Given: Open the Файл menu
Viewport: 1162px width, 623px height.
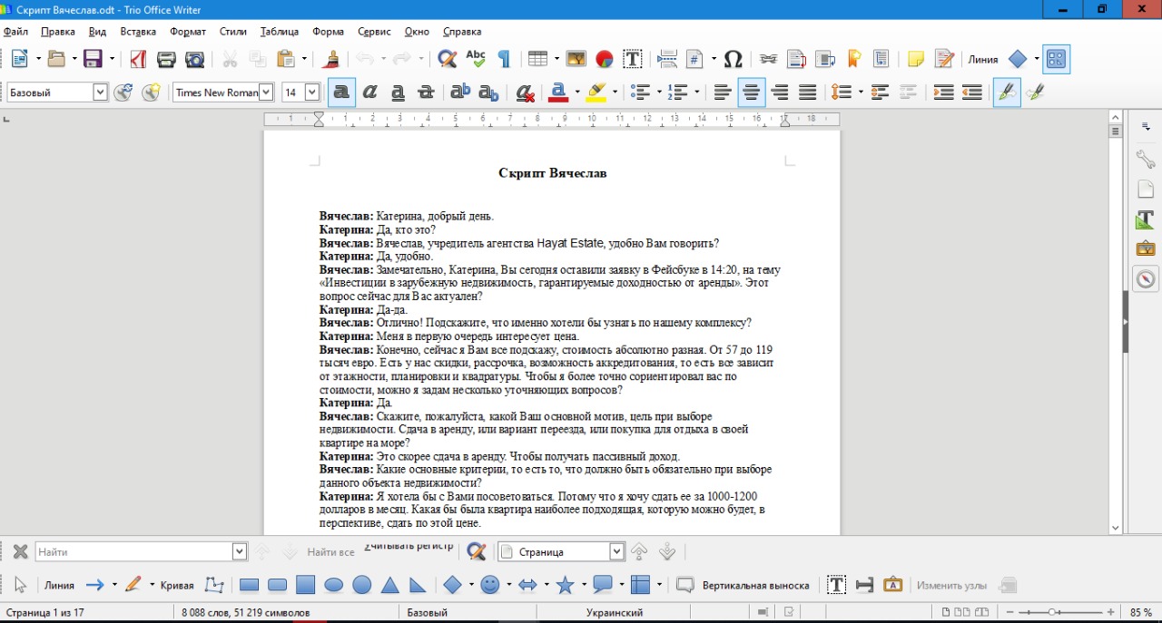Looking at the screenshot, I should (15, 32).
